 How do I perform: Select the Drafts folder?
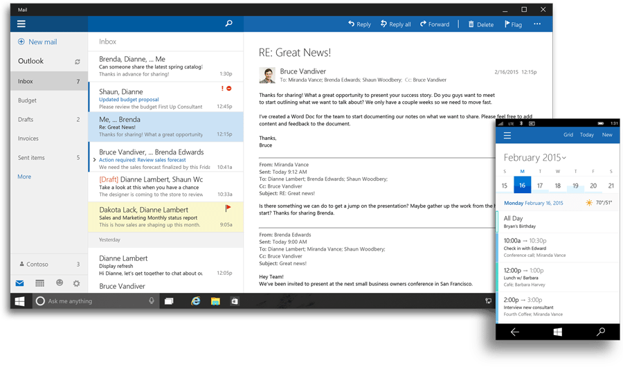pyautogui.click(x=26, y=120)
